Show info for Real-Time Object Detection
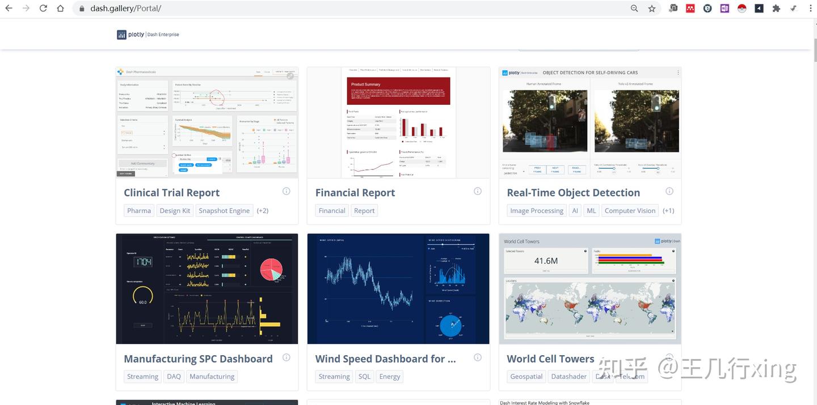 tap(669, 191)
